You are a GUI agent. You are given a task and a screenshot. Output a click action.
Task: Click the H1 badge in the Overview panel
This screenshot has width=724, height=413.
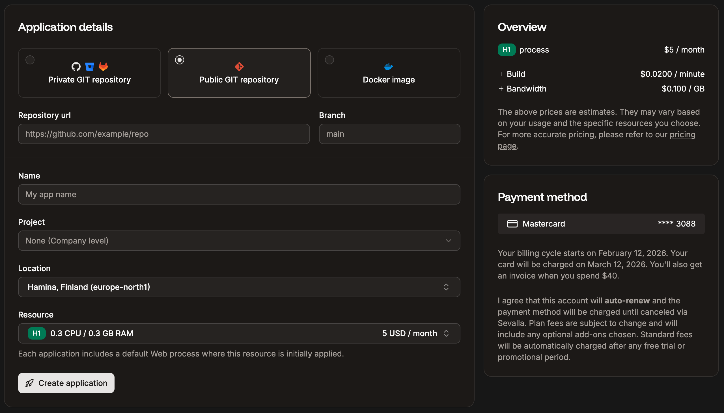pos(506,50)
